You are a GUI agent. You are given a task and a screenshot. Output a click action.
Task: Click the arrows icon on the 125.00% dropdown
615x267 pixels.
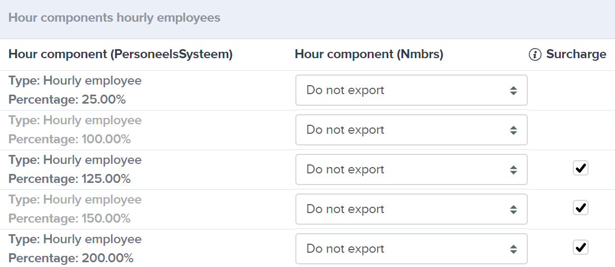pos(514,170)
